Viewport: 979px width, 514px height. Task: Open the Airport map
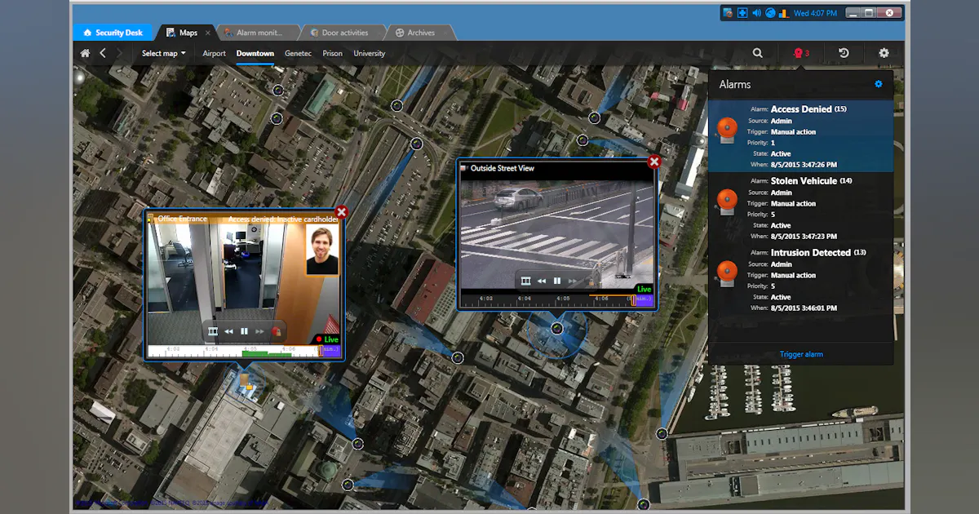(215, 53)
